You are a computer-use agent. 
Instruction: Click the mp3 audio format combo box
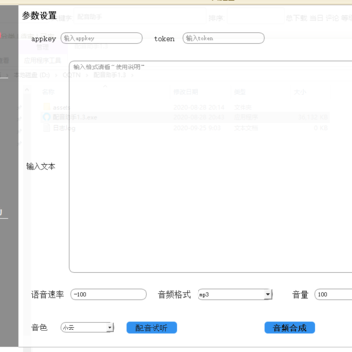click(x=235, y=295)
